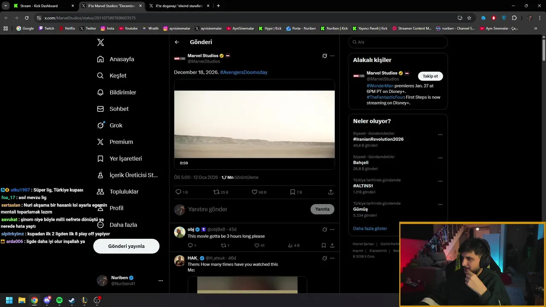The image size is (546, 307).
Task: Play the Avengers Doomsday video
Action: [x=254, y=124]
